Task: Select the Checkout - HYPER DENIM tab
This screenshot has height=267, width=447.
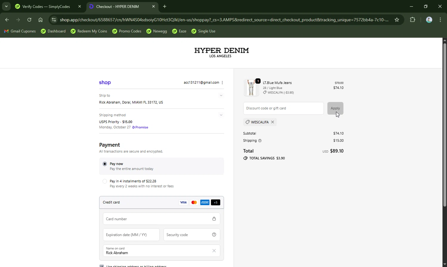Action: pyautogui.click(x=122, y=6)
